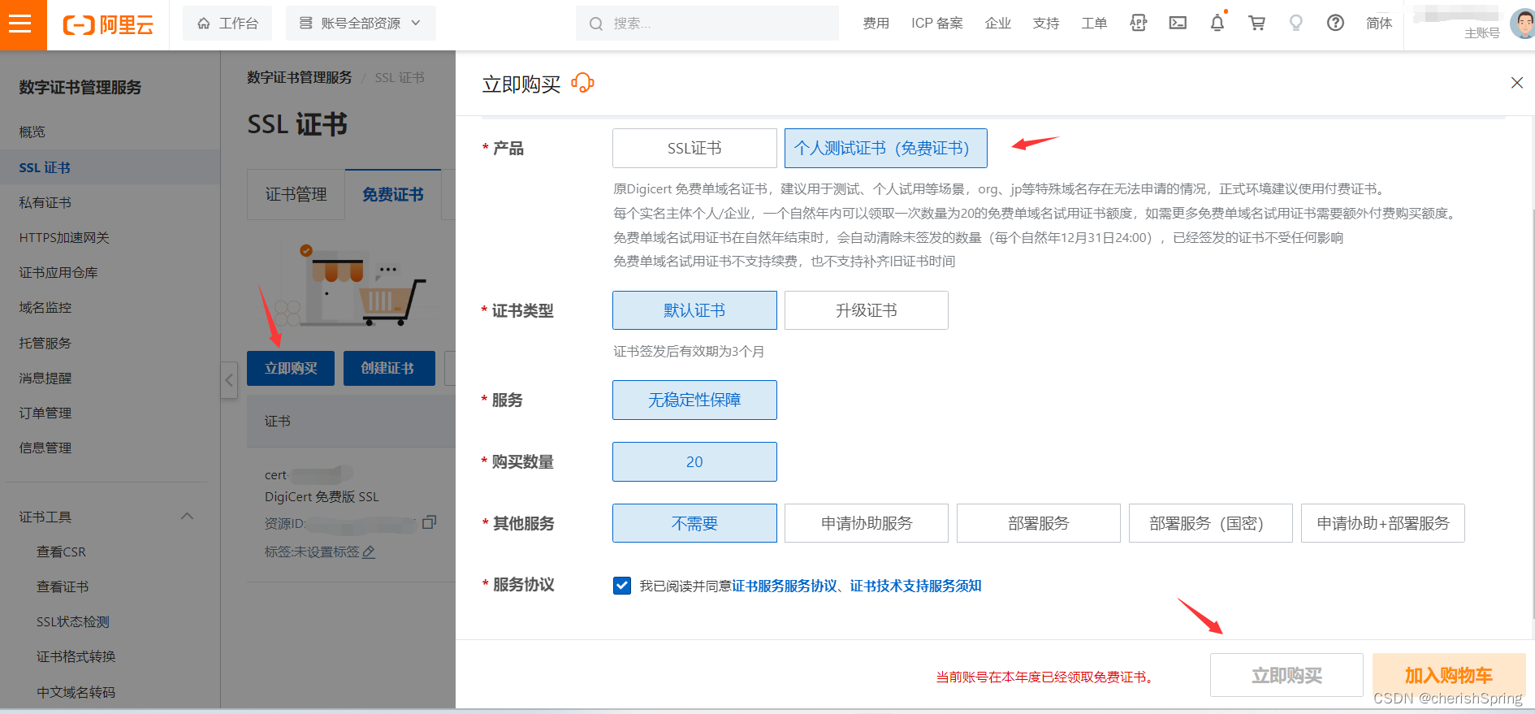Image resolution: width=1535 pixels, height=714 pixels.
Task: Open the notifications bell
Action: (1217, 23)
